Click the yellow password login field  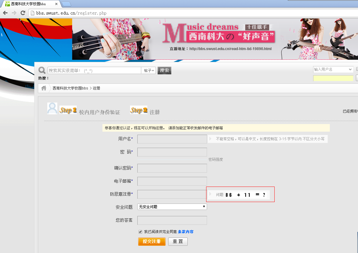click(x=333, y=78)
